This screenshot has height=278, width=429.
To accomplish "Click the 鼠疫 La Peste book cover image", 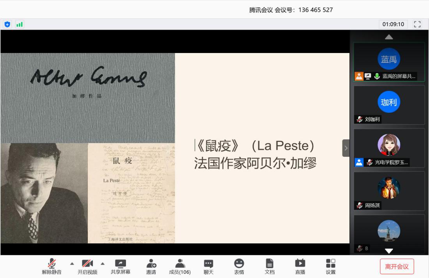I will [131, 193].
